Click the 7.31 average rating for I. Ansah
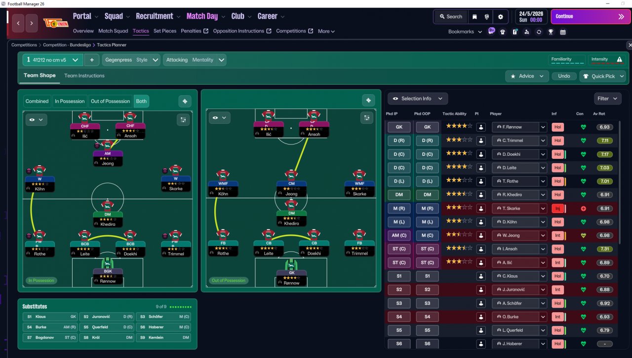632x358 pixels. tap(604, 249)
